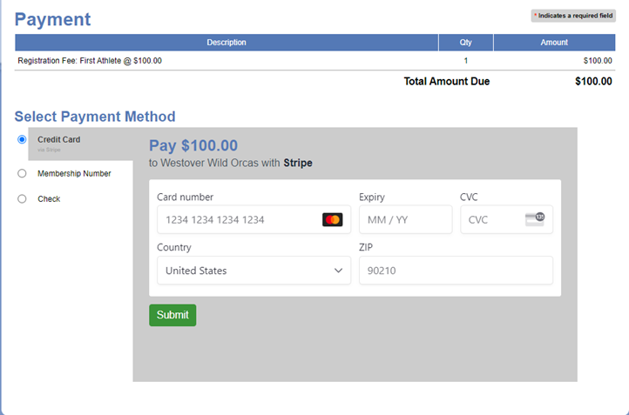The image size is (629, 415).
Task: Select the Credit Card radio button
Action: [x=22, y=139]
